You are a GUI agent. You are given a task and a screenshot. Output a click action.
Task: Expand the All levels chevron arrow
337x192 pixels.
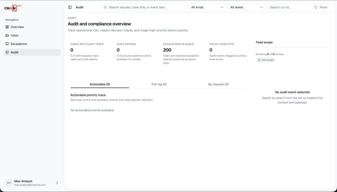[x=261, y=7]
